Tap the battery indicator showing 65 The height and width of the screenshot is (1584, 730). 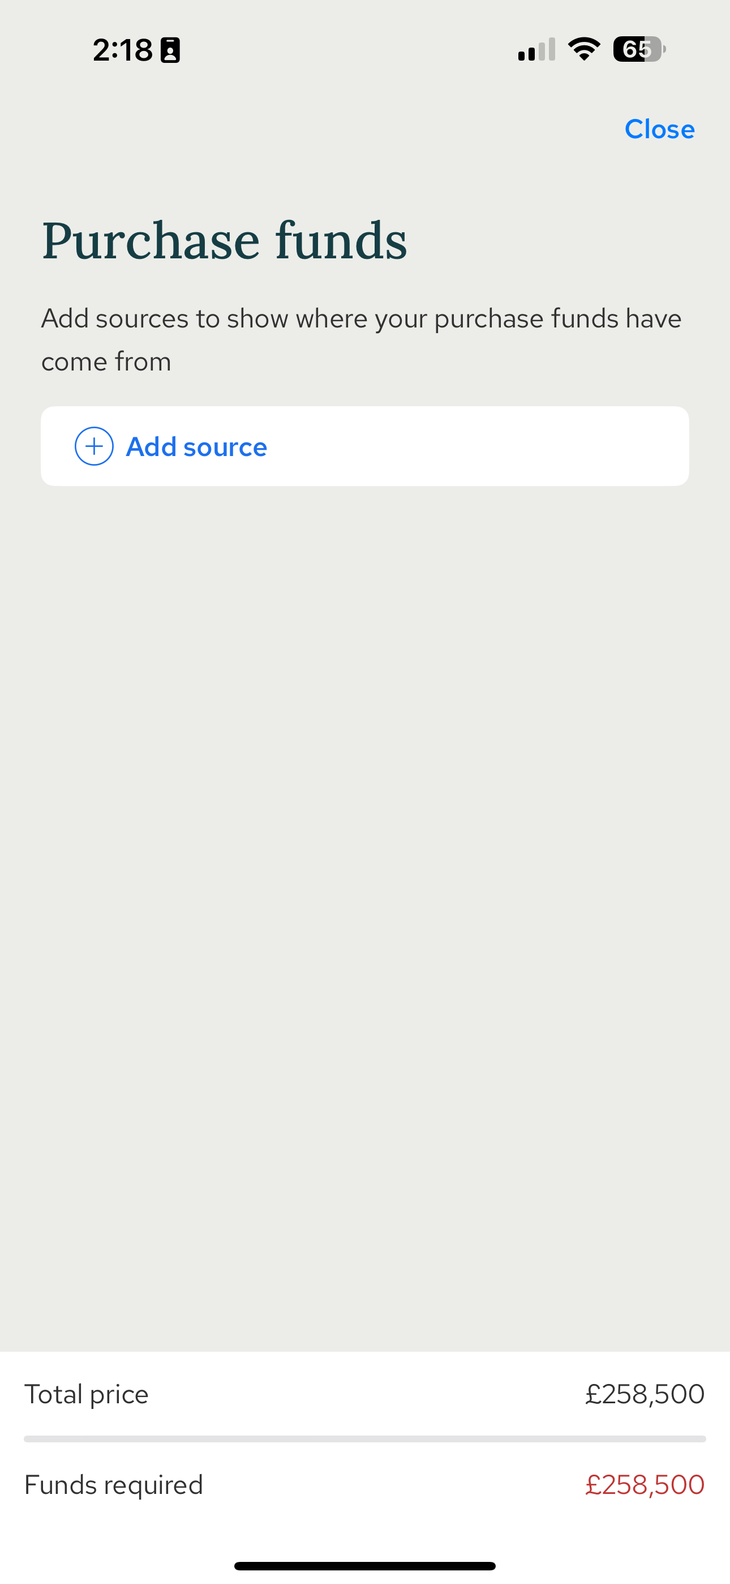coord(639,49)
